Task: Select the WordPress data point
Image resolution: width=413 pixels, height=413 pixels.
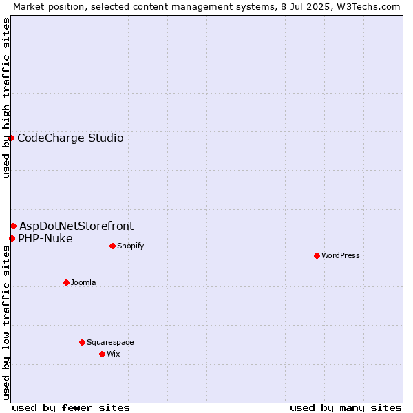Action: point(317,255)
